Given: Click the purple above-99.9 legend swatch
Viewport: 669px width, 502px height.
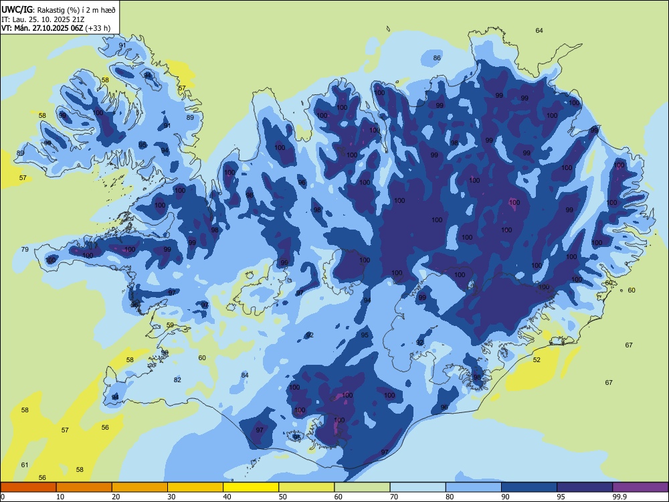Looking at the screenshot, I should pos(640,487).
